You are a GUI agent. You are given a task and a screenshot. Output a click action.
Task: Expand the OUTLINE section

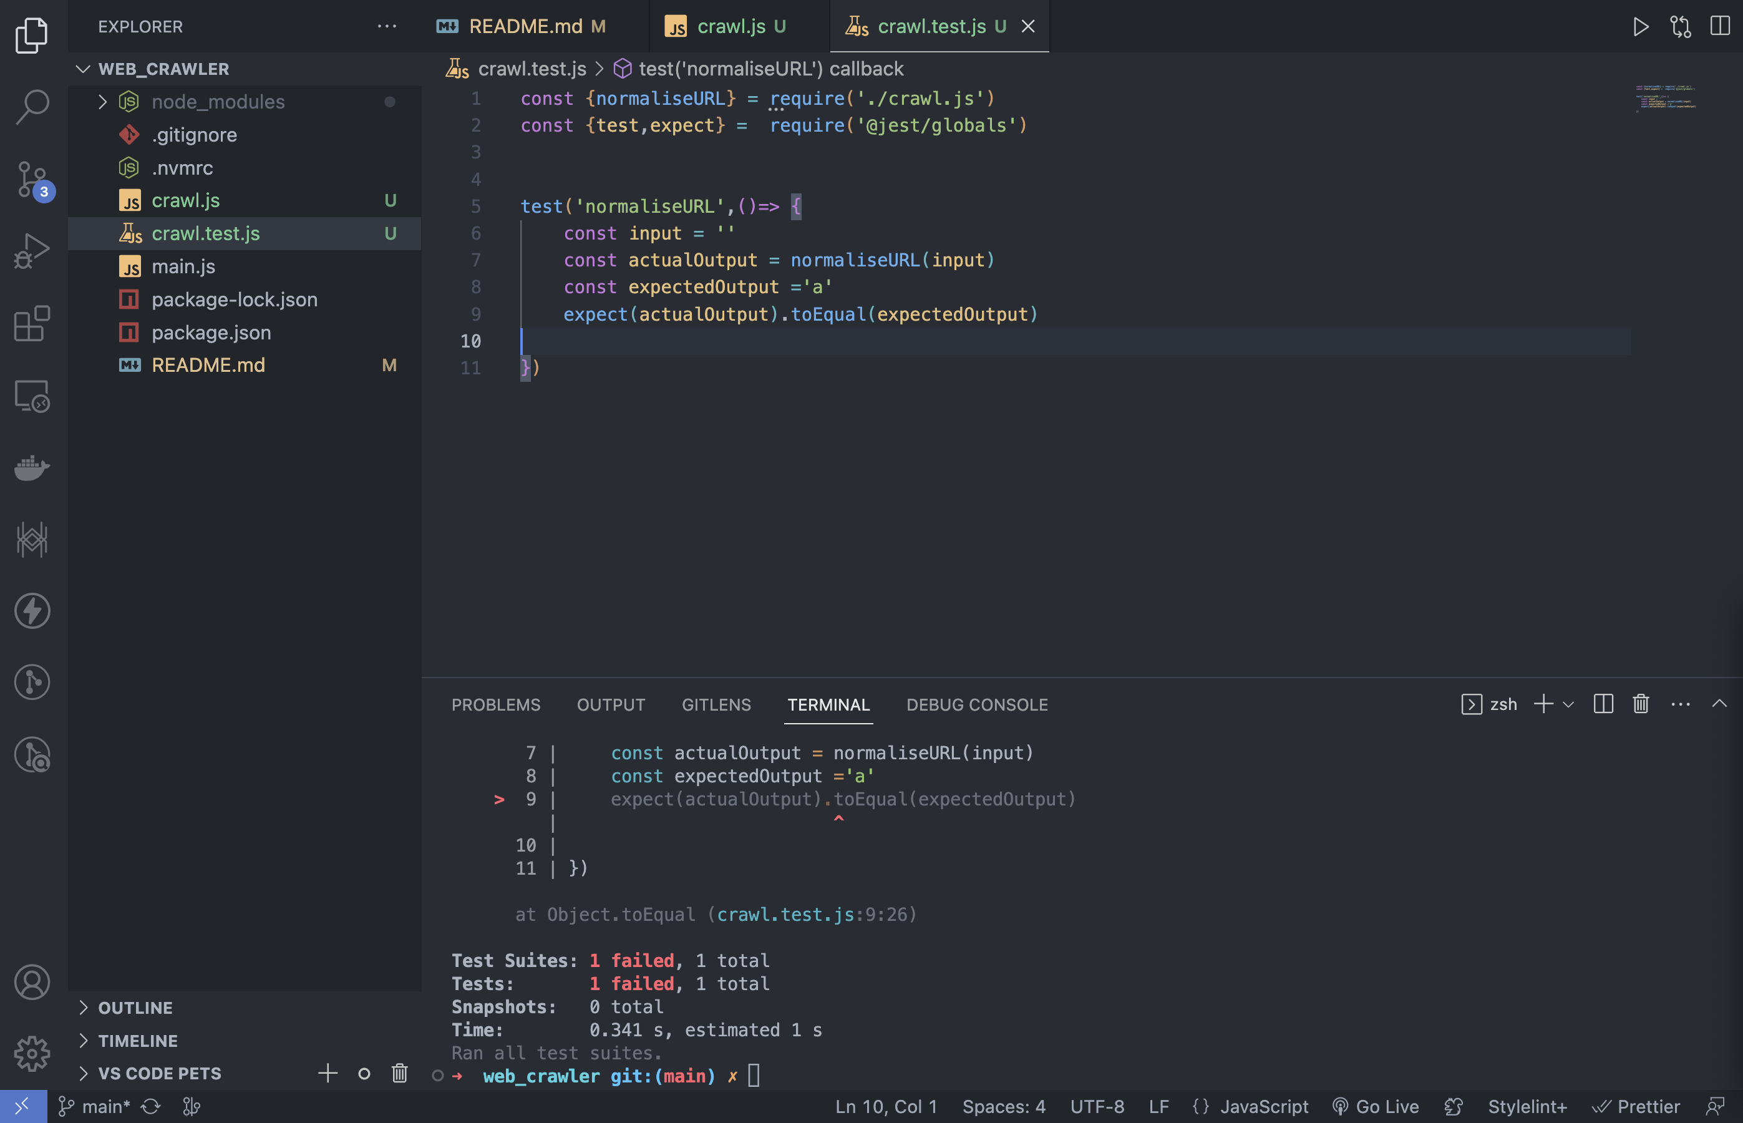[135, 1008]
